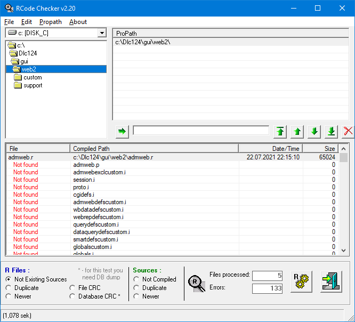Open the File menu
Image resolution: width=355 pixels, height=322 pixels.
9,22
